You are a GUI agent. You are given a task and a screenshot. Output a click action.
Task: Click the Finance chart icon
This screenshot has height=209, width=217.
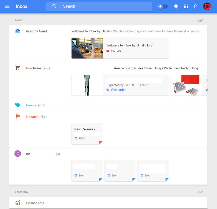pos(18,203)
